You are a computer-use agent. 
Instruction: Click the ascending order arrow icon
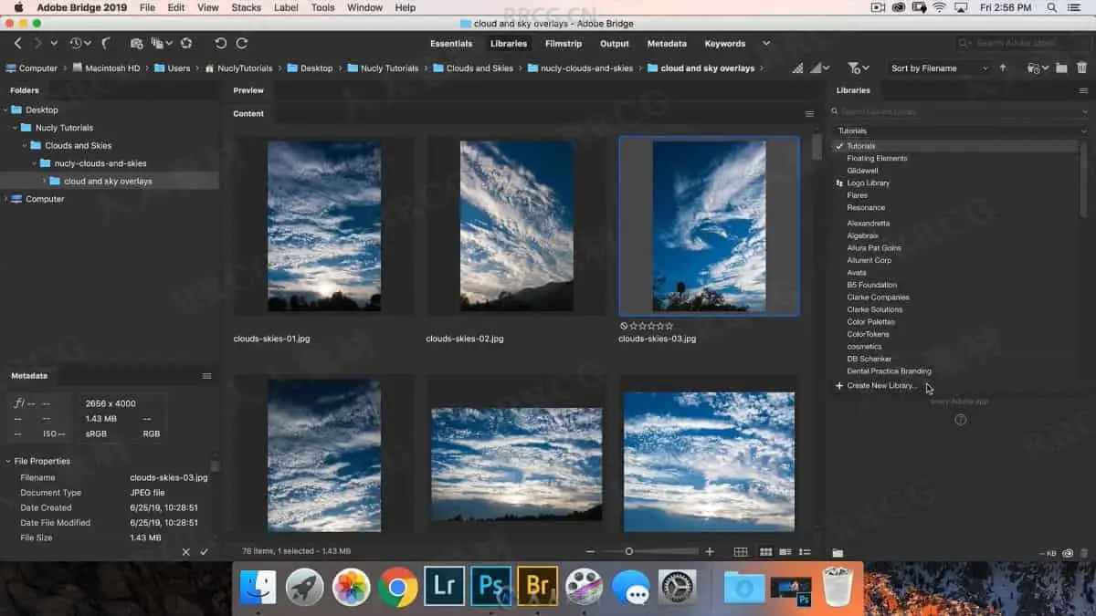pyautogui.click(x=1003, y=68)
